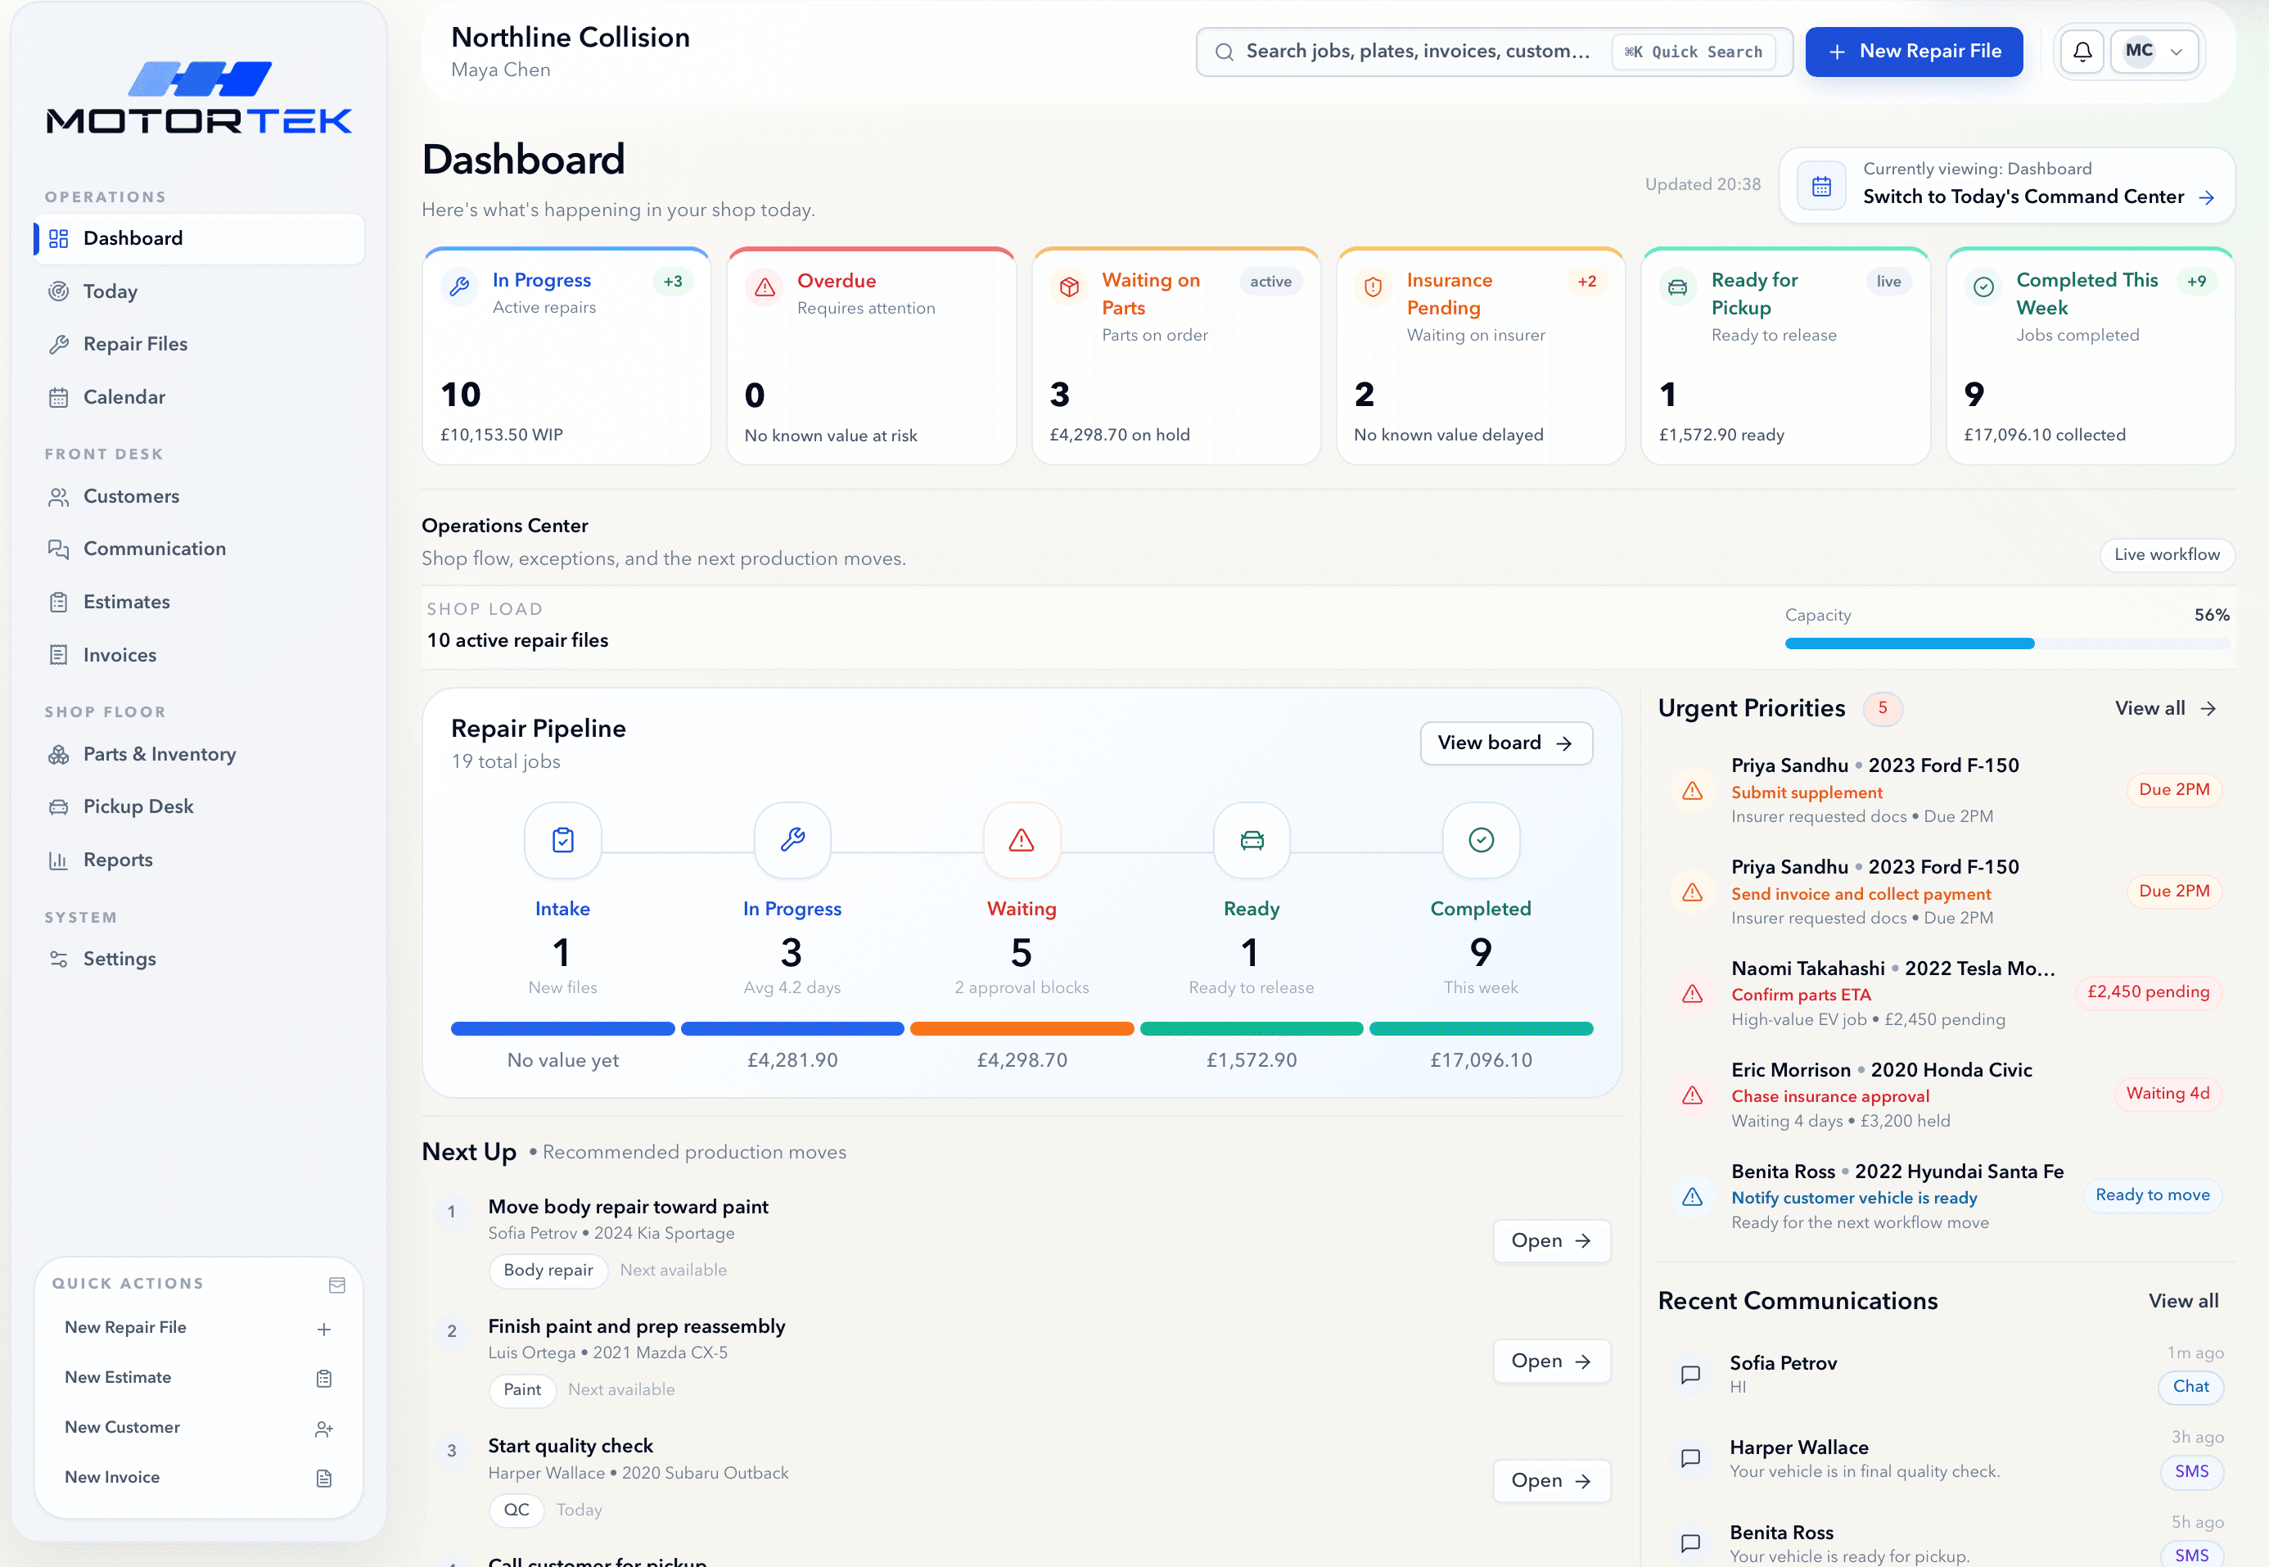Screen dimensions: 2269x1567
Task: Select the Waiting warning pipeline stage icon
Action: click(x=1022, y=839)
